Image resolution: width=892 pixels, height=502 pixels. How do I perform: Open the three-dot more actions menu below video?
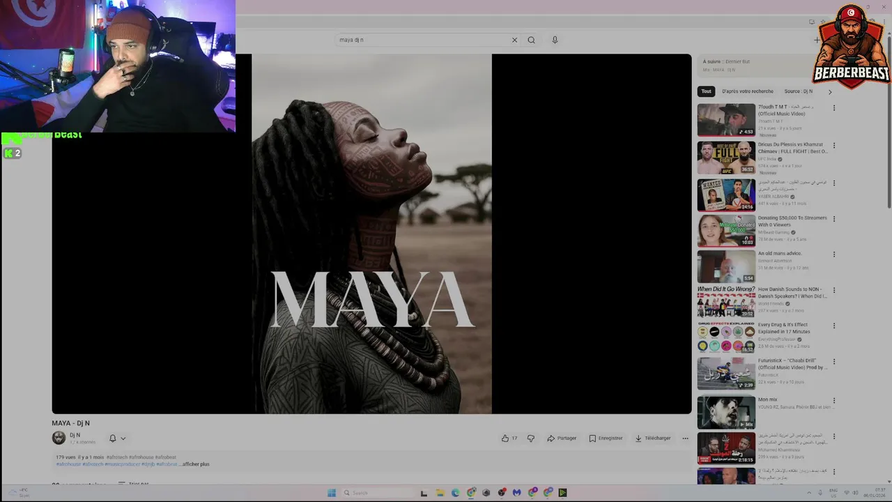point(685,438)
